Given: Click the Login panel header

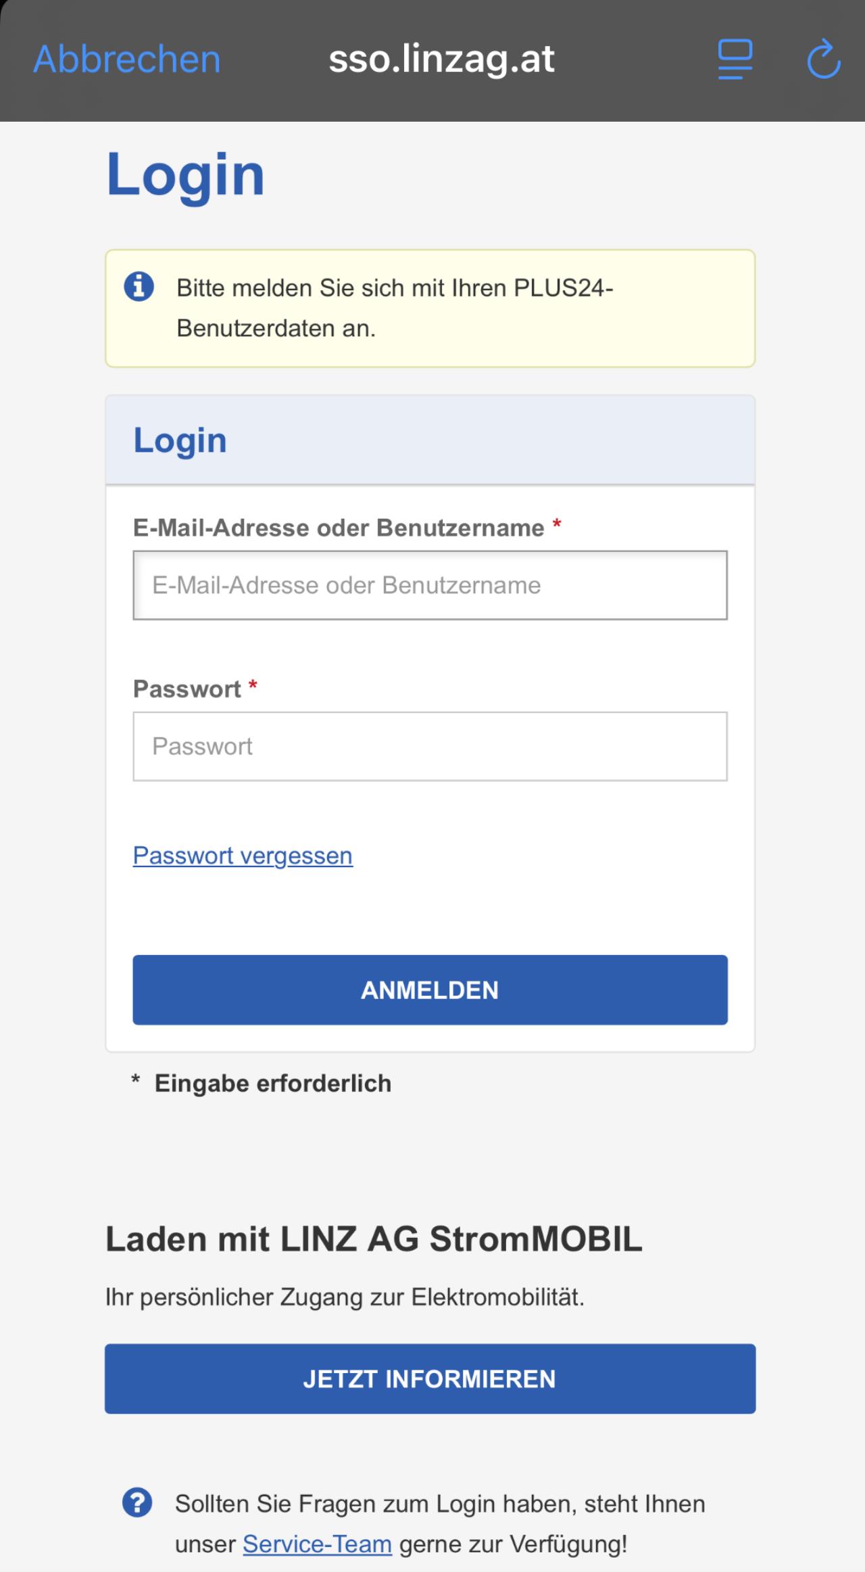Looking at the screenshot, I should tap(180, 440).
